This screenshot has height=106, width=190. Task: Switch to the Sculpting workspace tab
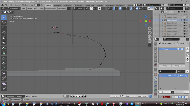(67, 5)
